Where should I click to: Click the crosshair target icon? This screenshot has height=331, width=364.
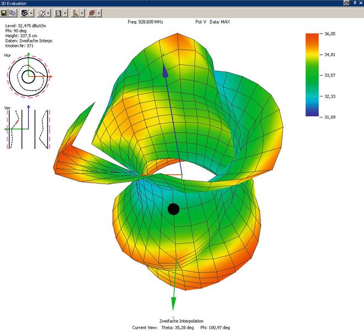click(92, 13)
